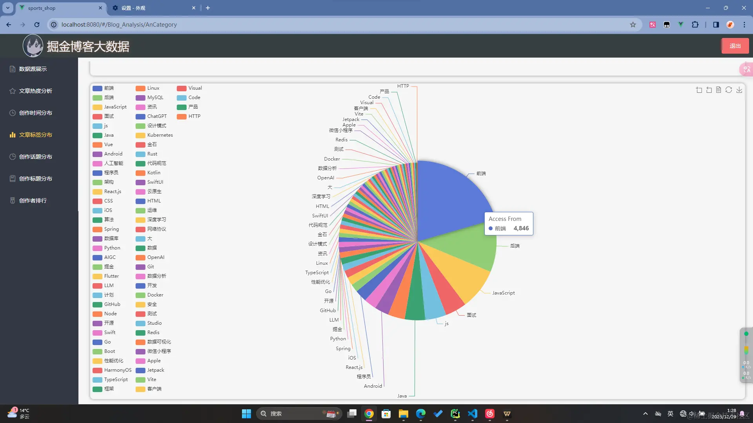
Task: Open the browser extensions puzzle icon
Action: tap(695, 25)
